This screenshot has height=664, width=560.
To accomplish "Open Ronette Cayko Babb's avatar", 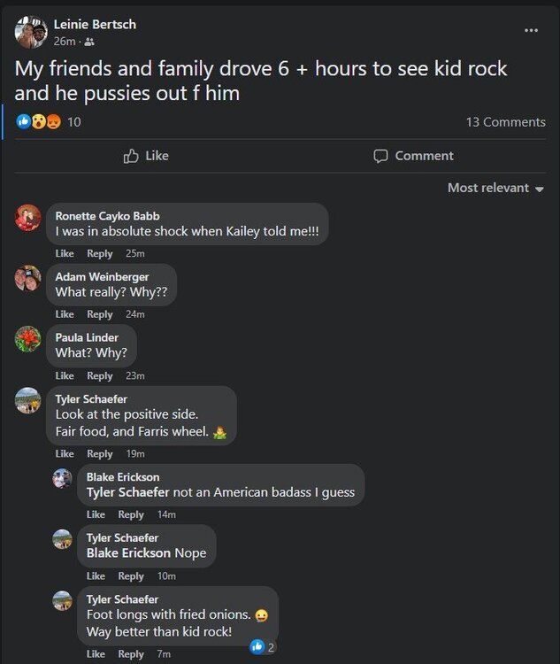I will 28,218.
